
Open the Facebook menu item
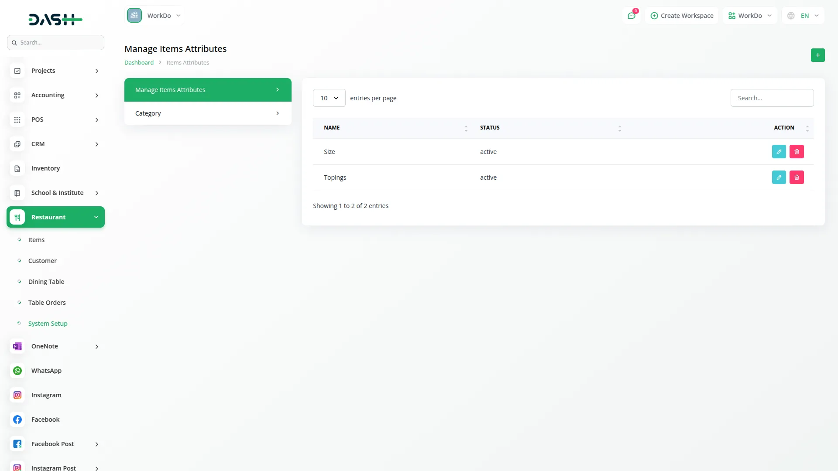tap(56, 420)
